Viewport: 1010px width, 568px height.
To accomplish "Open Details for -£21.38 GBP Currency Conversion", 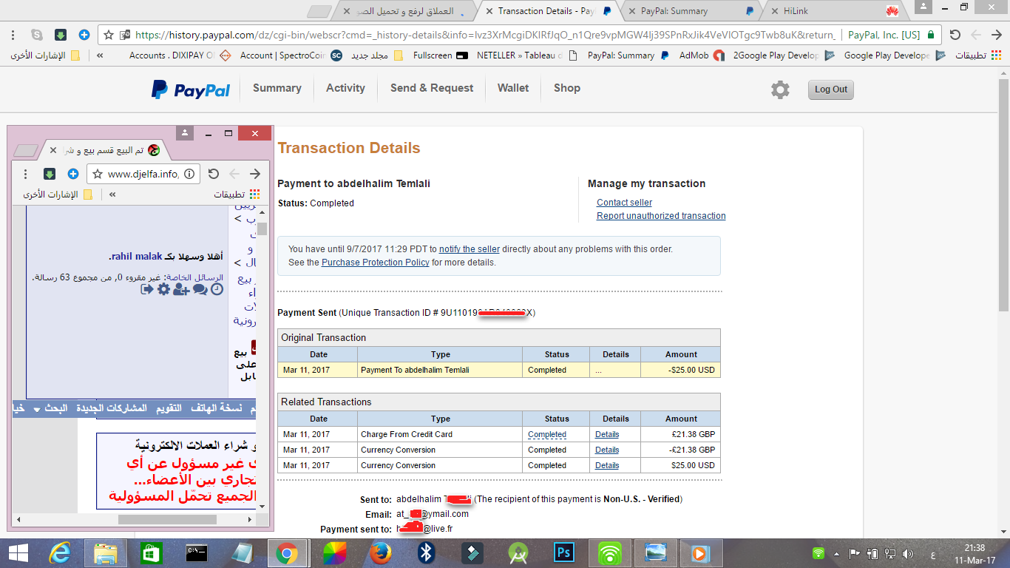I will pos(607,450).
